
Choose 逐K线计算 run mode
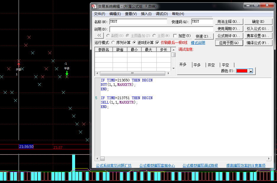tap(135, 43)
